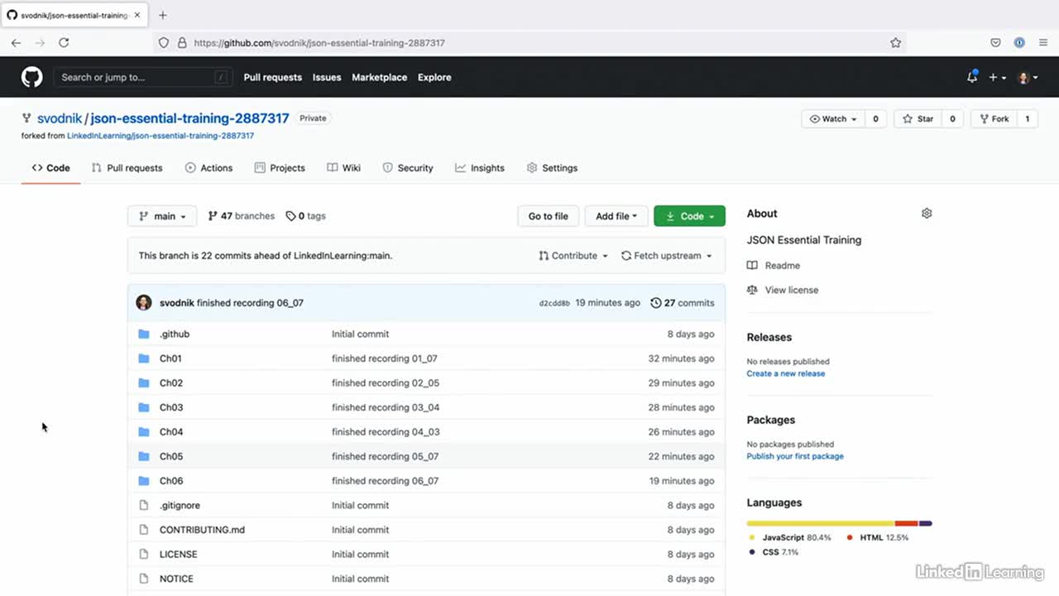Open the Projects tab
Image resolution: width=1059 pixels, height=596 pixels.
click(x=280, y=168)
